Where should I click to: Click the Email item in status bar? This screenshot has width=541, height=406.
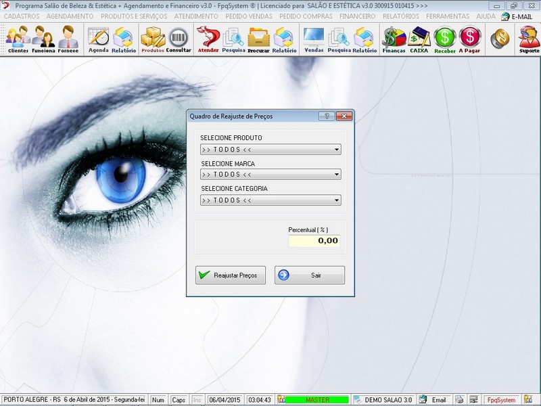[433, 400]
